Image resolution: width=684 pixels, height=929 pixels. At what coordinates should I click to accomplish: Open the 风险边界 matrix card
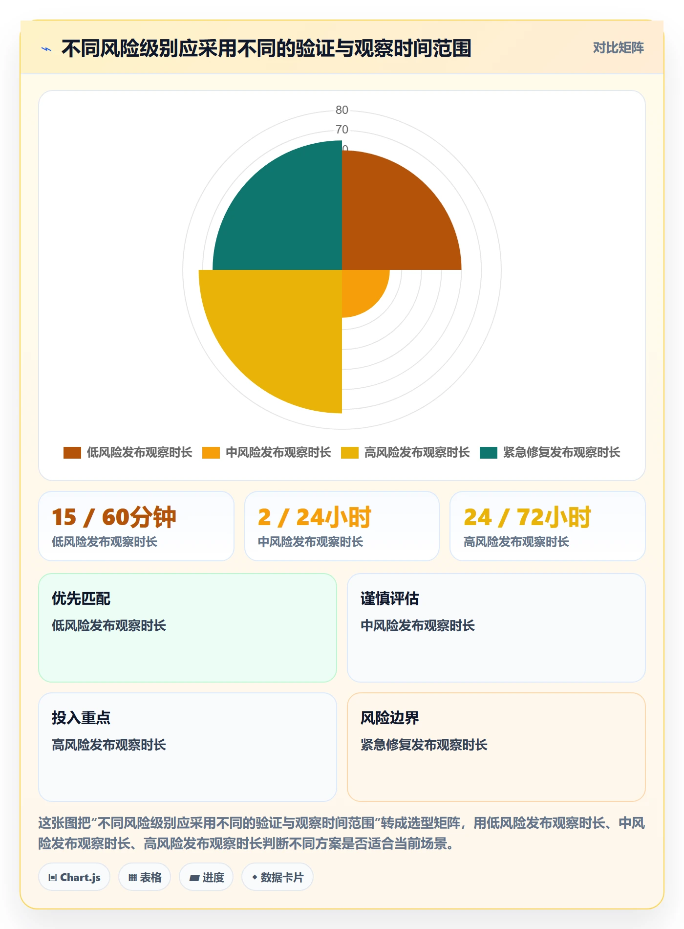496,747
